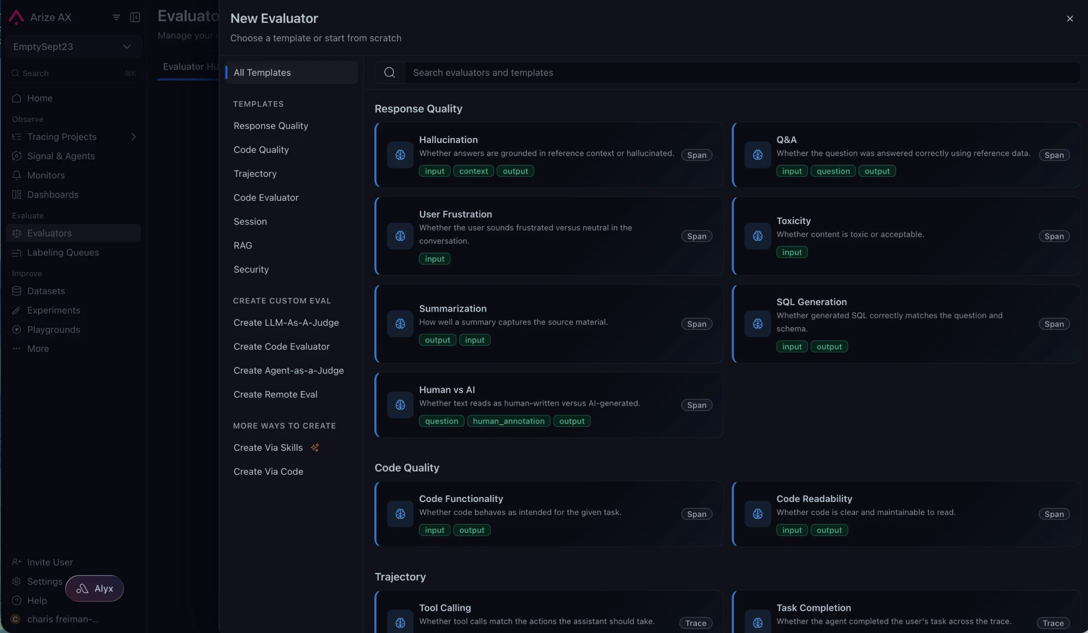Image resolution: width=1088 pixels, height=633 pixels.
Task: Click the Toxicity template icon
Action: (758, 236)
